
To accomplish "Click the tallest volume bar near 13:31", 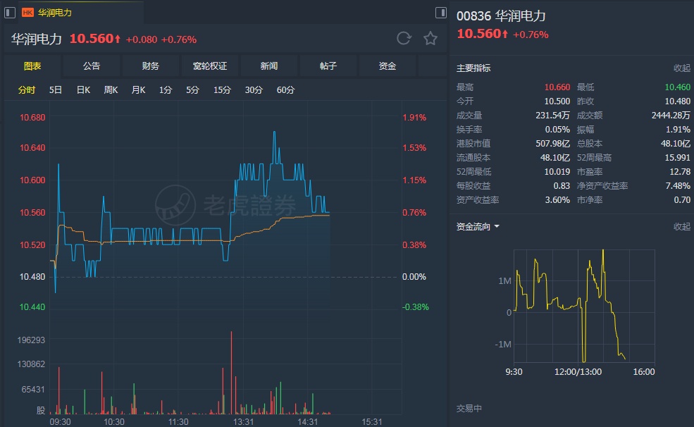I will click(x=231, y=373).
